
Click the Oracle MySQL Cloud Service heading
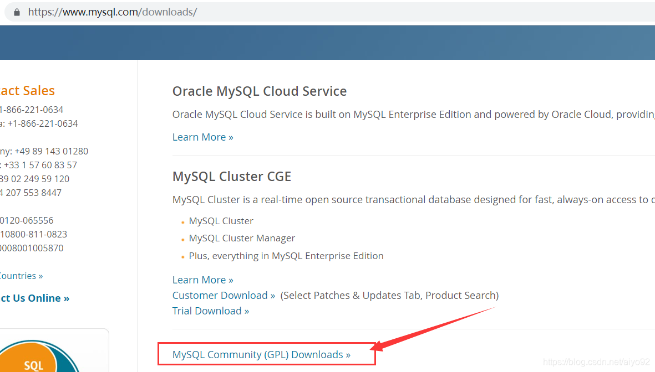(x=260, y=91)
